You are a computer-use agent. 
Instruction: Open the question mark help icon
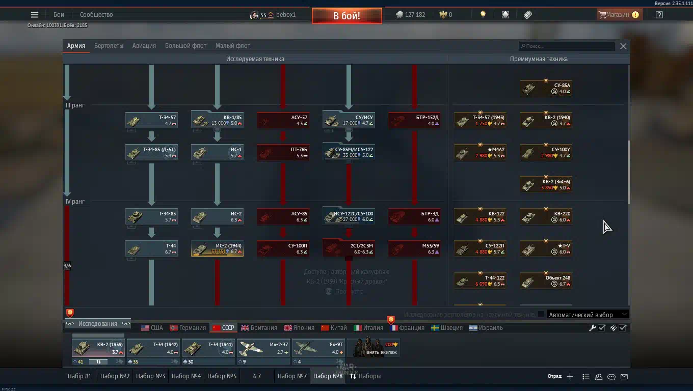coord(659,15)
